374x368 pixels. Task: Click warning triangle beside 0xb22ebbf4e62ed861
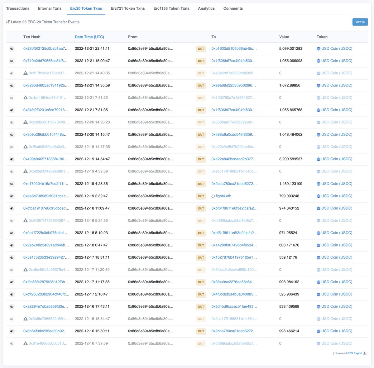point(26,171)
